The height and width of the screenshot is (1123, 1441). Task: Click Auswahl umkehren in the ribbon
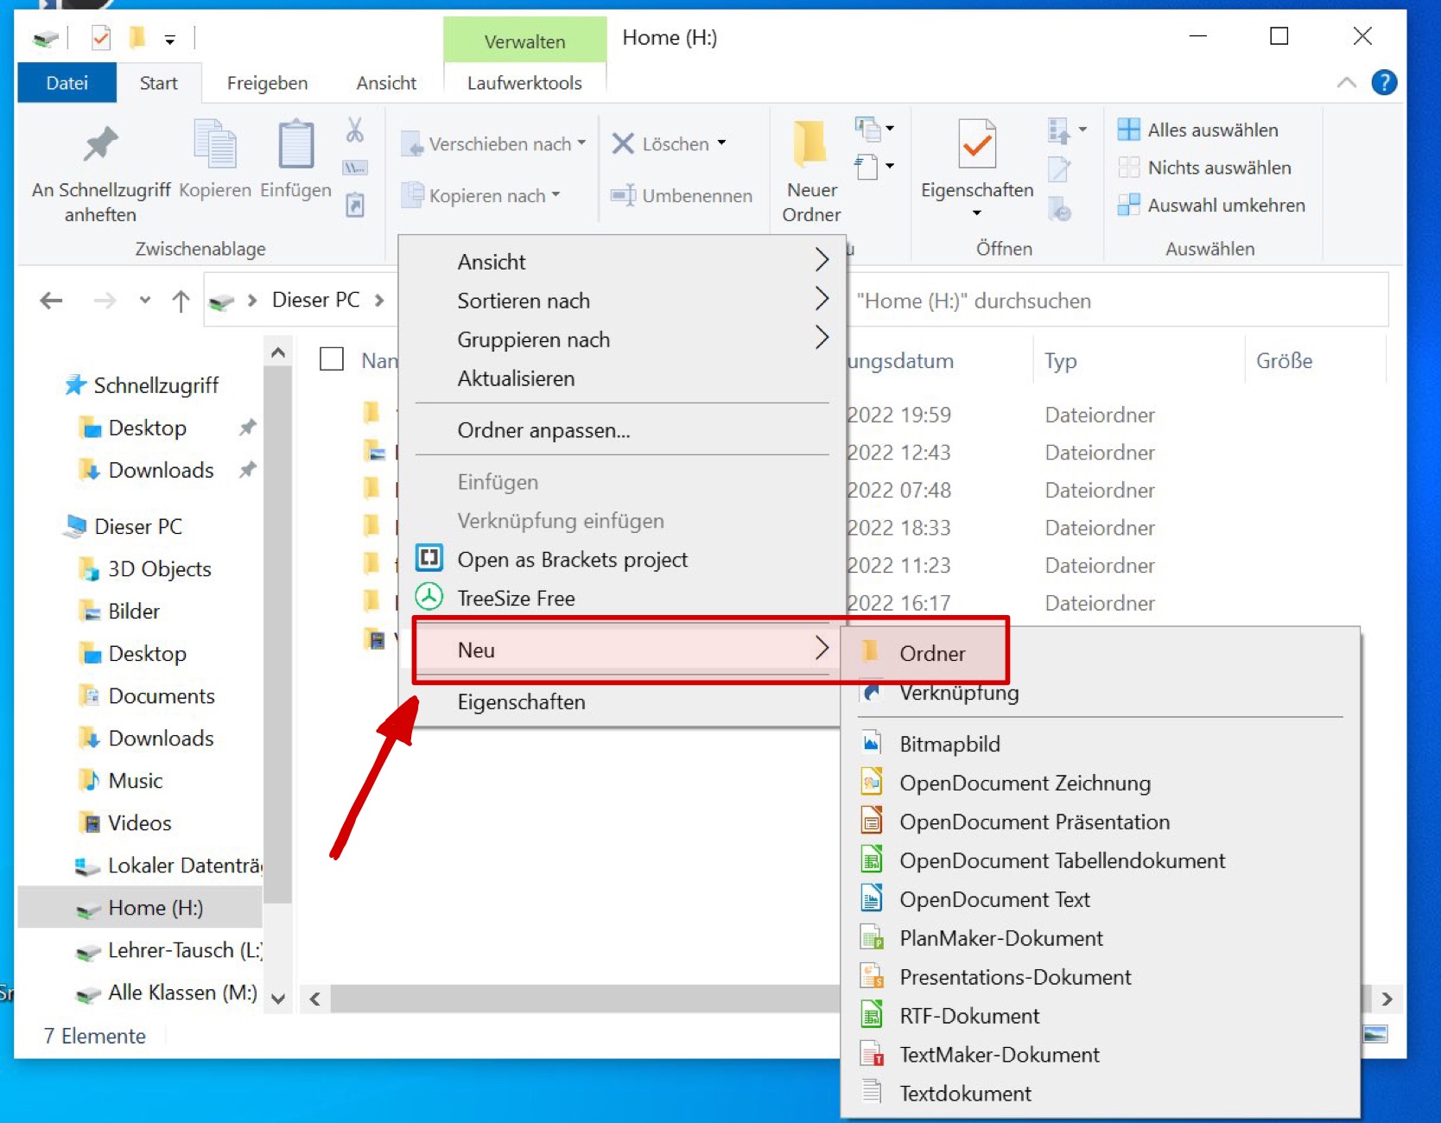point(1225,206)
